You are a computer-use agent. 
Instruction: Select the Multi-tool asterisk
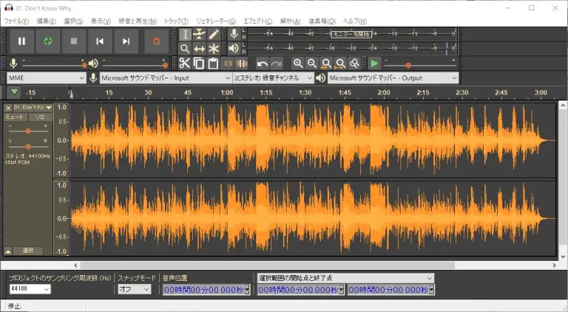(214, 49)
